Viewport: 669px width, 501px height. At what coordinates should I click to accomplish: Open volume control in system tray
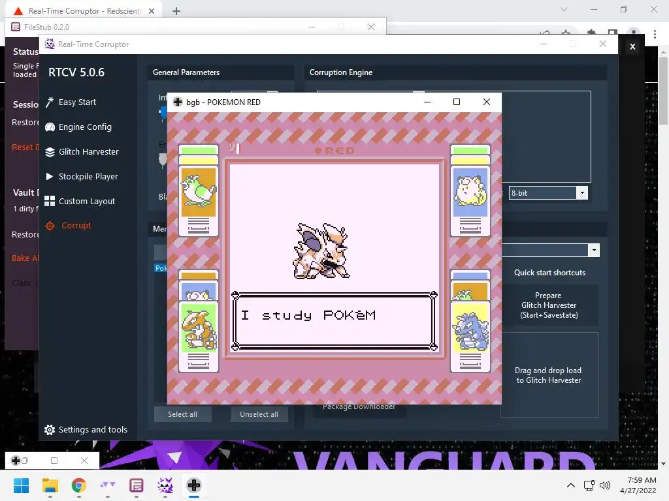pos(604,485)
